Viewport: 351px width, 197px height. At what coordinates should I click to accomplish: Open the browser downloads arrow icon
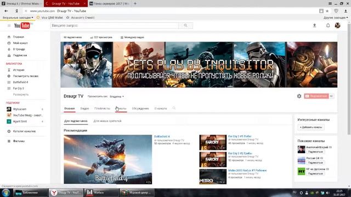(x=346, y=11)
